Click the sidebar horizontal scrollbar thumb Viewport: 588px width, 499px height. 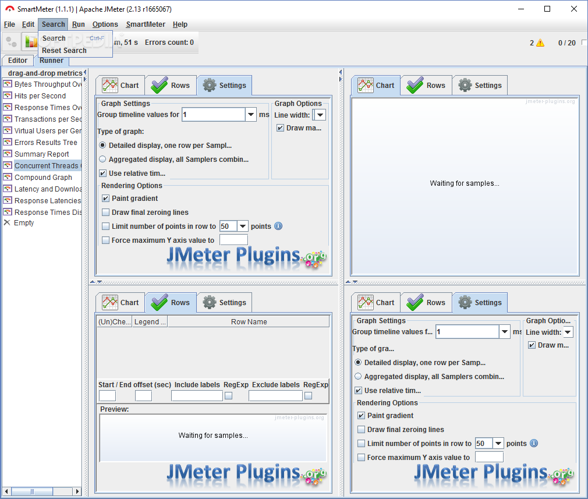click(32, 491)
